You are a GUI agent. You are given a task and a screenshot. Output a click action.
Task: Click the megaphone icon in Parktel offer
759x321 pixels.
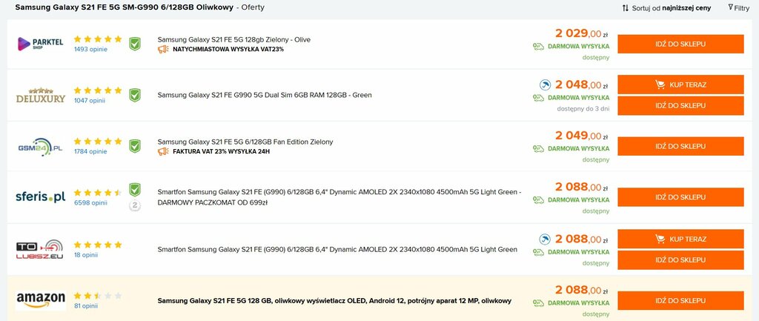coord(163,49)
